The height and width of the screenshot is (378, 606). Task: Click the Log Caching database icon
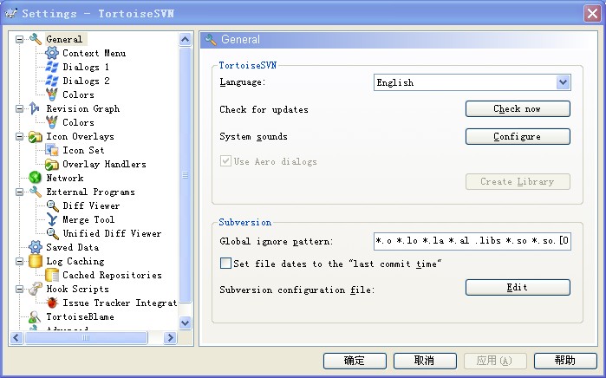pos(36,261)
